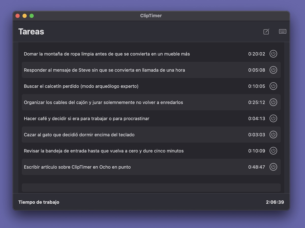Viewport: 305px width, 228px height.
Task: Click the Tareas heading
Action: tap(31, 32)
